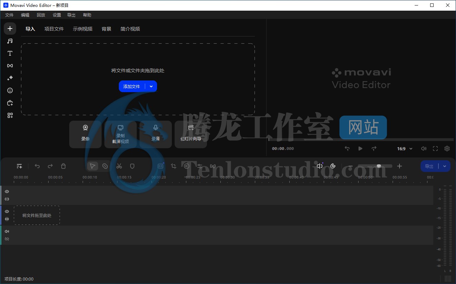Click the 录音 microphone button
The height and width of the screenshot is (284, 456).
156,134
